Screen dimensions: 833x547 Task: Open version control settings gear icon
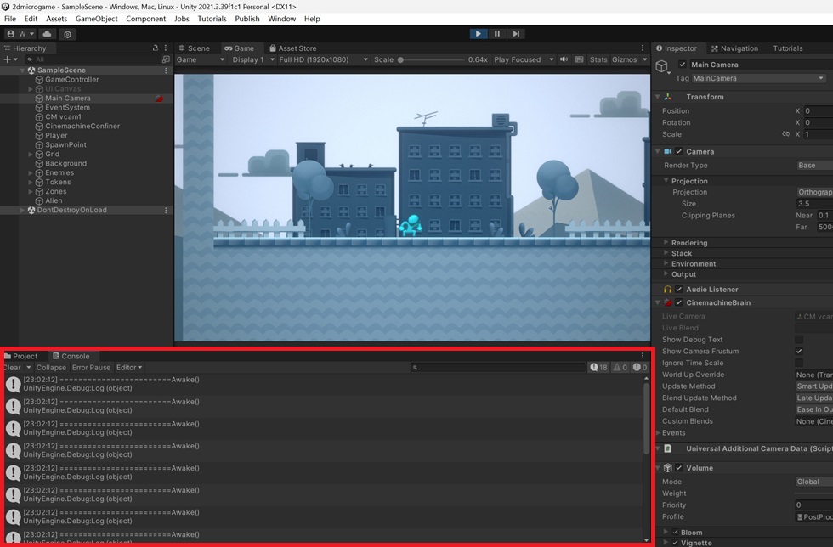click(x=67, y=34)
